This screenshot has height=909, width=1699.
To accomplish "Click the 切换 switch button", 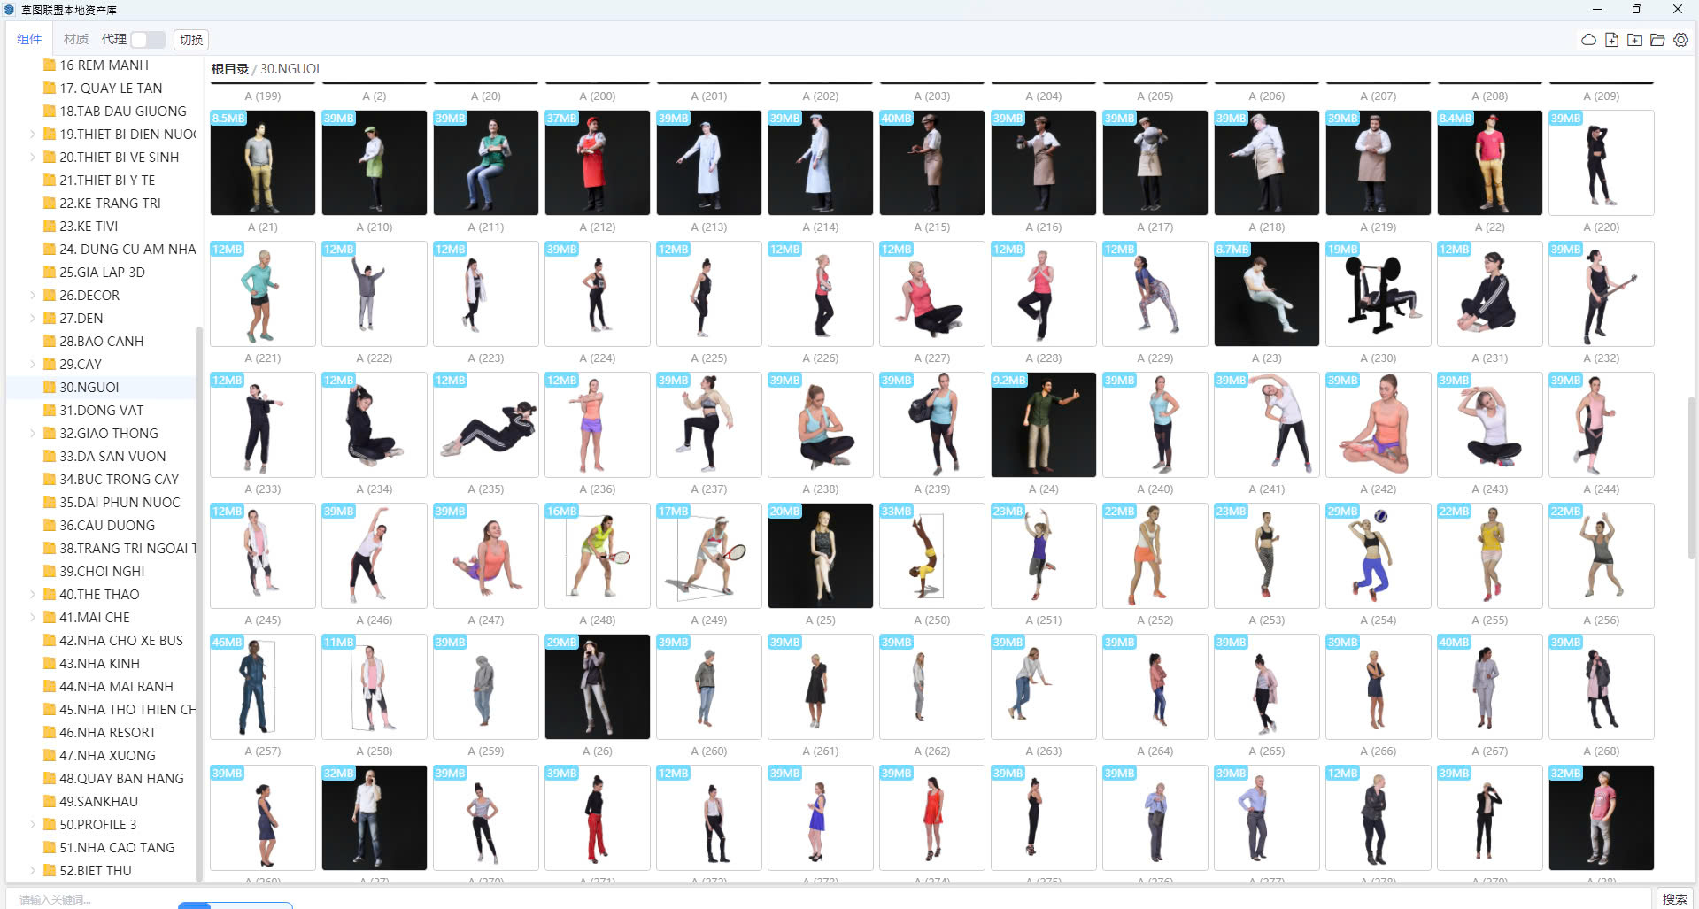I will 191,40.
